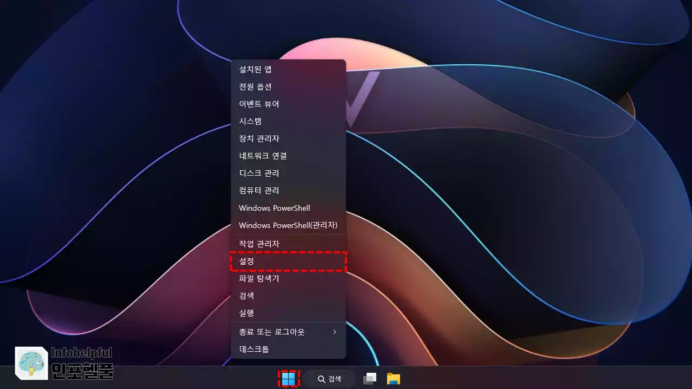Open Task View from the taskbar

point(370,379)
